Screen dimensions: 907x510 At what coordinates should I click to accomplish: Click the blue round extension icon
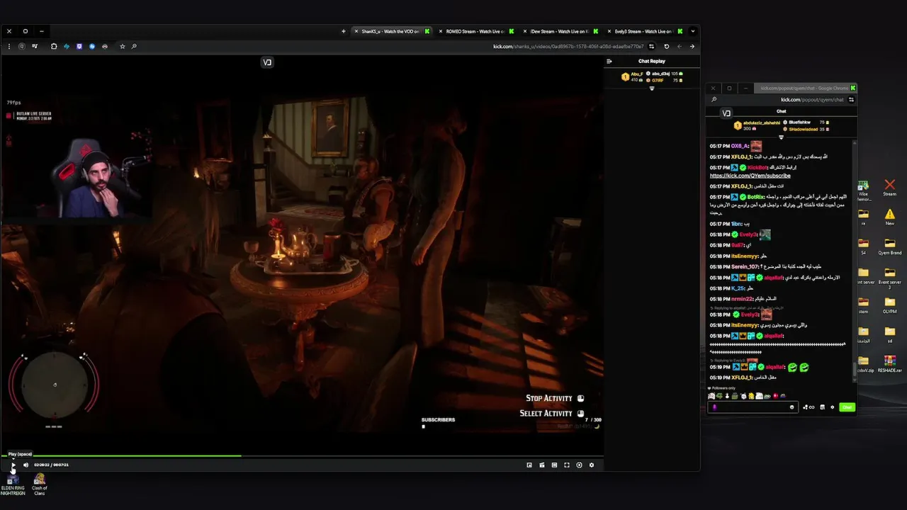pos(92,47)
